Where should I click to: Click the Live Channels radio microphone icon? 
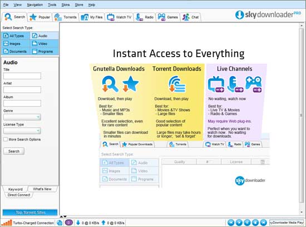click(x=235, y=84)
